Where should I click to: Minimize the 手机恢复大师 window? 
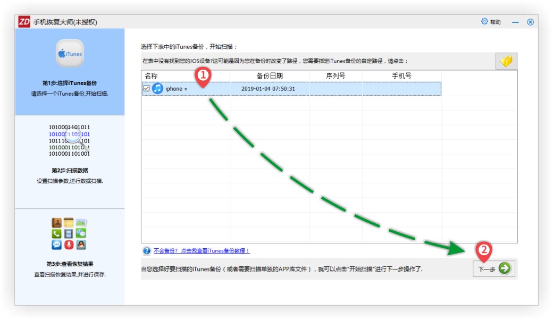click(515, 22)
